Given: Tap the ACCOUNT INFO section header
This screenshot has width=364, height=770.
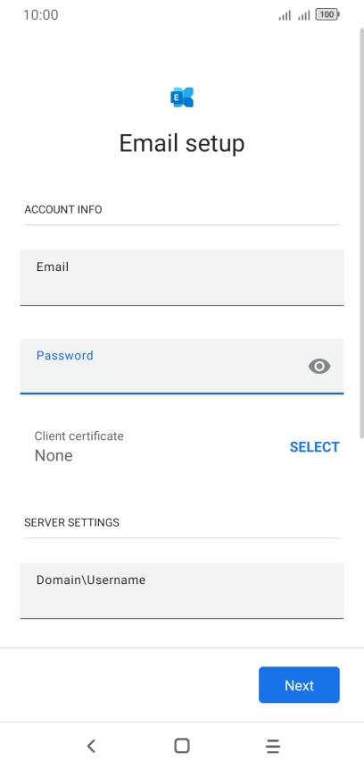Looking at the screenshot, I should (x=63, y=209).
